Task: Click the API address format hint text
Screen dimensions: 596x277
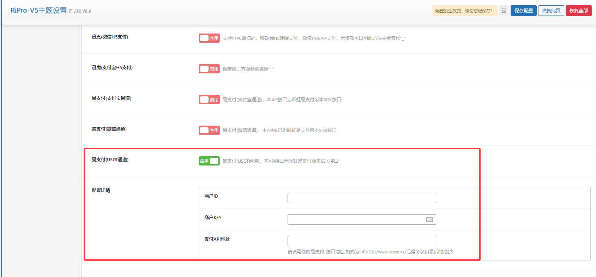Action: pyautogui.click(x=371, y=252)
